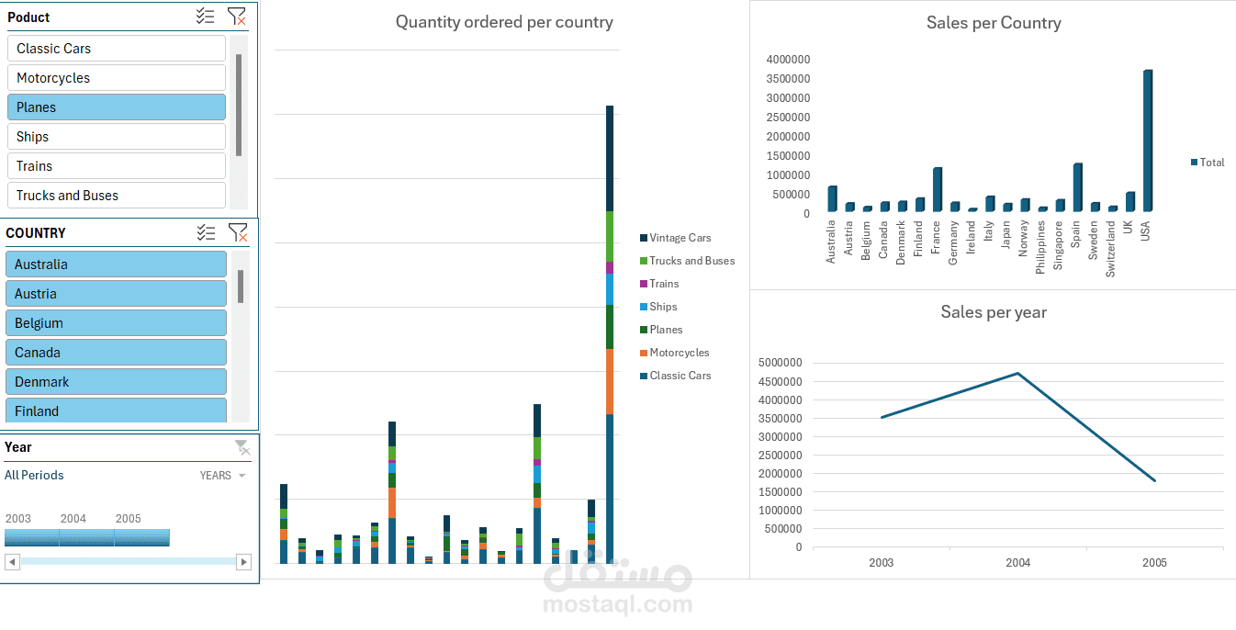Screen dimensions: 1236x630
Task: Select Motorcycles in the Poduct slicer
Action: click(x=116, y=77)
